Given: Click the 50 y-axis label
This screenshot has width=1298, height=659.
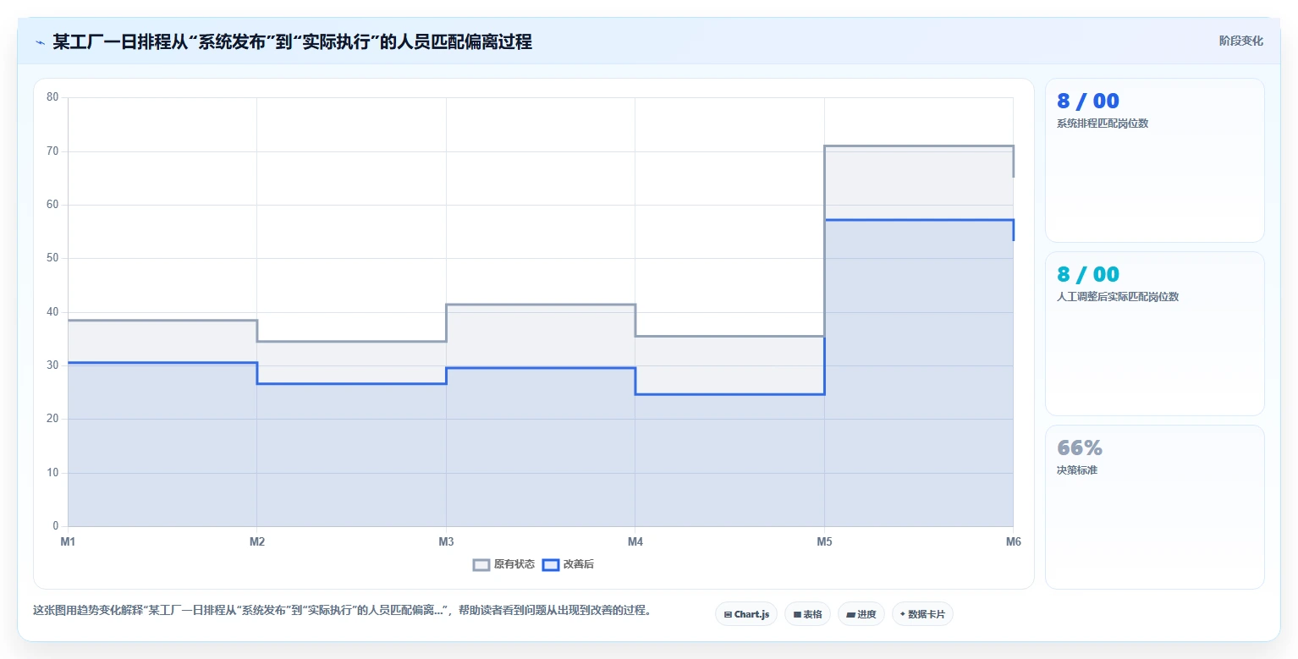Looking at the screenshot, I should 52,258.
